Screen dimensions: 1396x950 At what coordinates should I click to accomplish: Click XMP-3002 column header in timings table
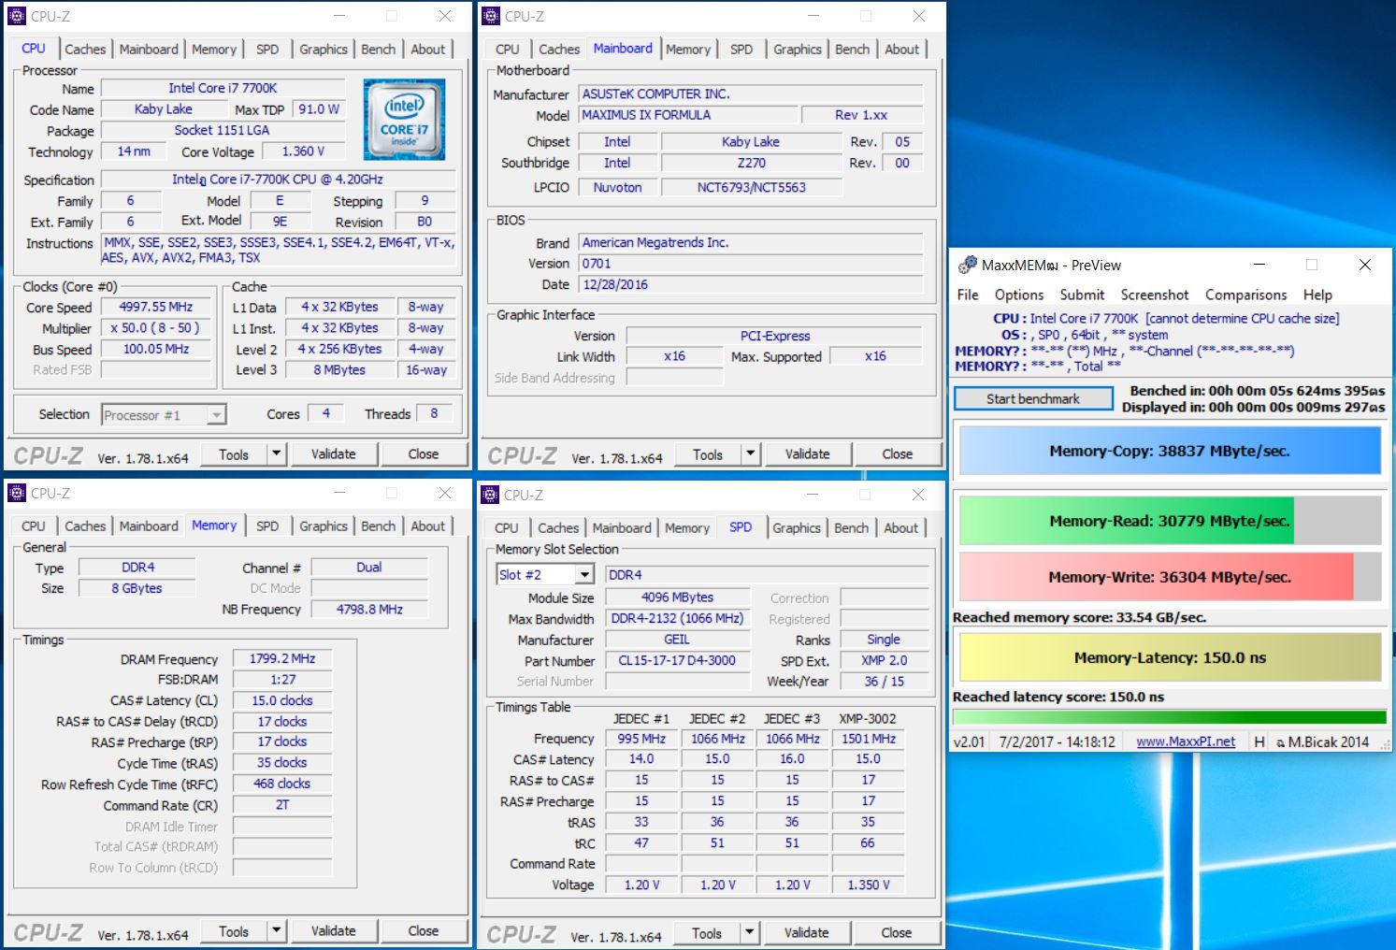pos(868,718)
